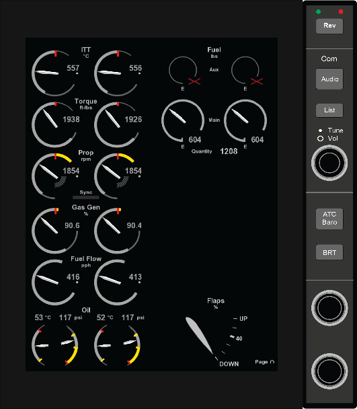The width and height of the screenshot is (357, 409).
Task: Click the Flaps position airfoil indicator
Action: [x=200, y=335]
